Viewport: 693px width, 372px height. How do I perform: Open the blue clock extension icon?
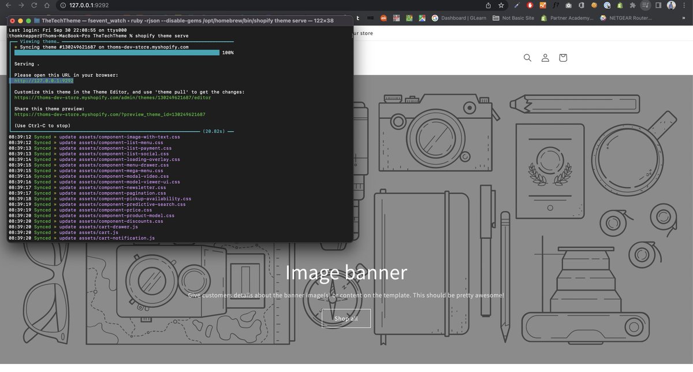607,5
